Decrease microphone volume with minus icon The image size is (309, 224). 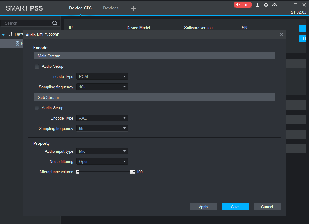click(x=78, y=172)
